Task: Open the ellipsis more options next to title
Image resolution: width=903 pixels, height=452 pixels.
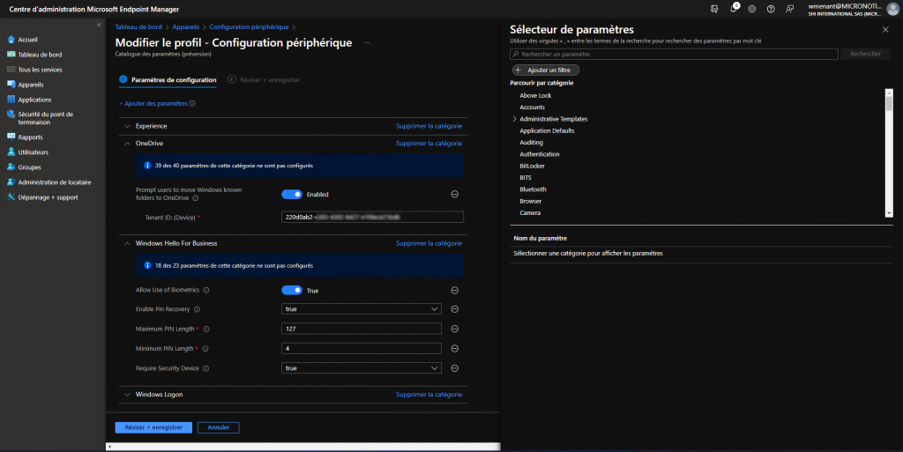Action: tap(367, 43)
